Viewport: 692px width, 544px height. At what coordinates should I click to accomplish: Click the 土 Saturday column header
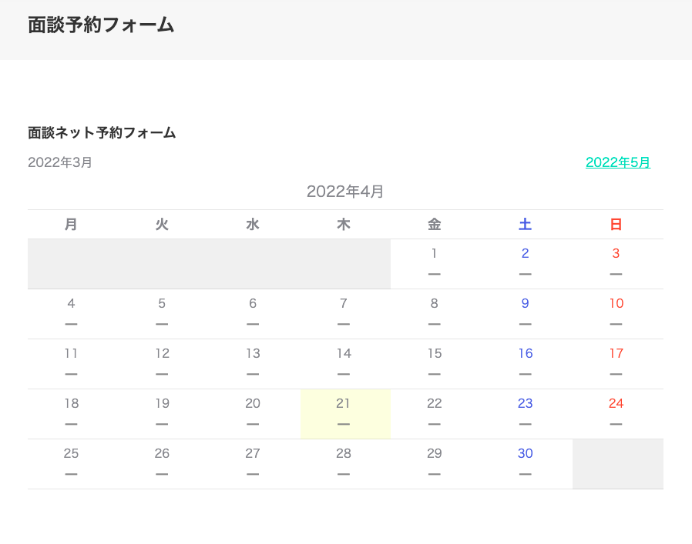(525, 225)
